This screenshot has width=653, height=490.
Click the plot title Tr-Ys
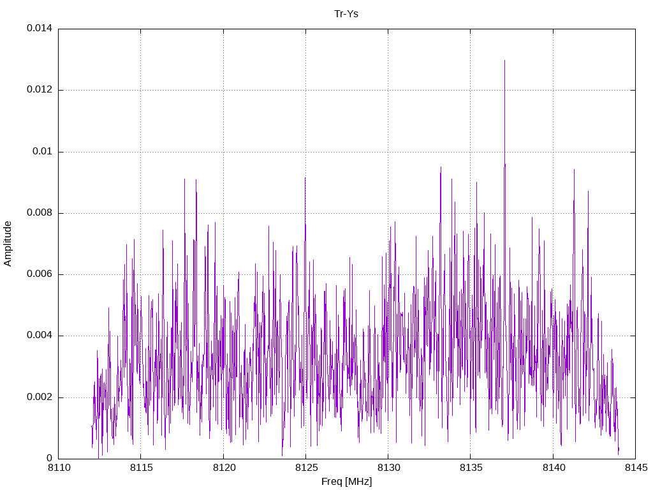click(346, 14)
